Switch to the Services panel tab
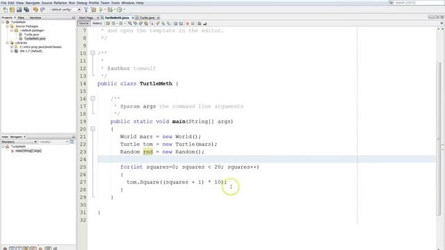445x250 pixels. [x=35, y=17]
